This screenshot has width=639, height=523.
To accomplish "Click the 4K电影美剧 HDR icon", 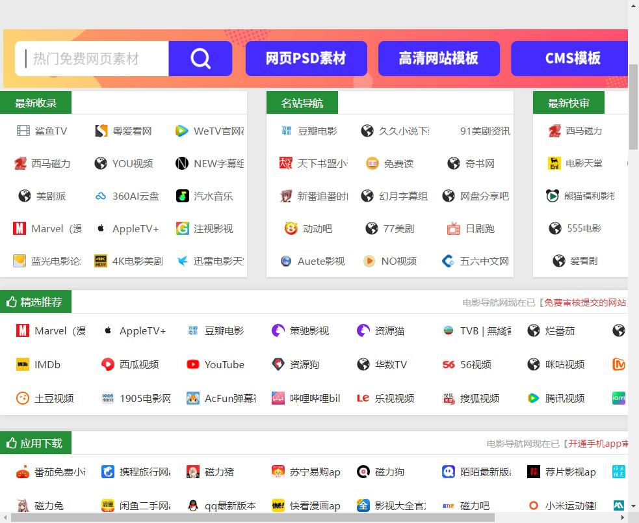I will [101, 261].
